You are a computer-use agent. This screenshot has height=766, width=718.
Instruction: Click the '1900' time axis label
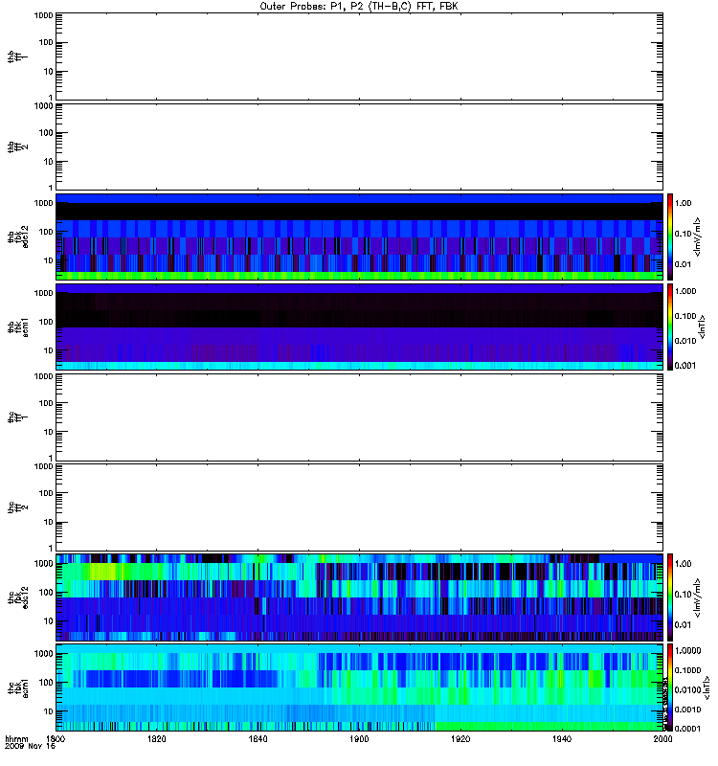pyautogui.click(x=359, y=738)
